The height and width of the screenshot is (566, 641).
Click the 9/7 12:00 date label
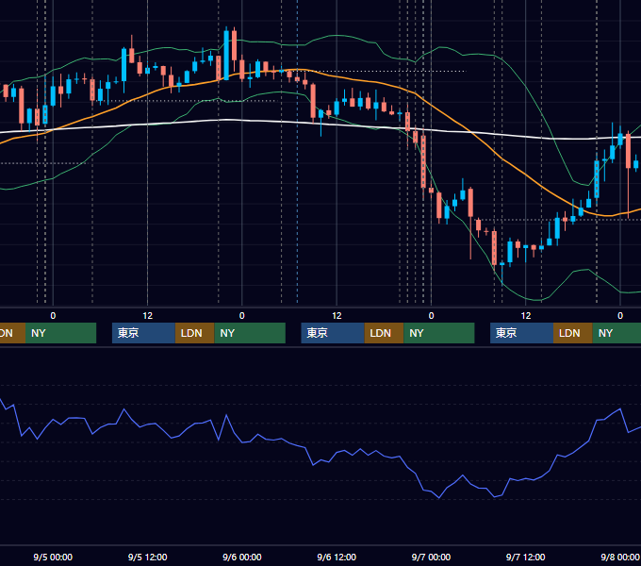click(526, 557)
